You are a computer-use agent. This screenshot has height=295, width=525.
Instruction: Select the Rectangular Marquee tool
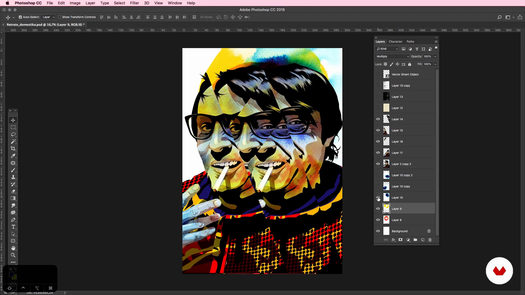[13, 127]
